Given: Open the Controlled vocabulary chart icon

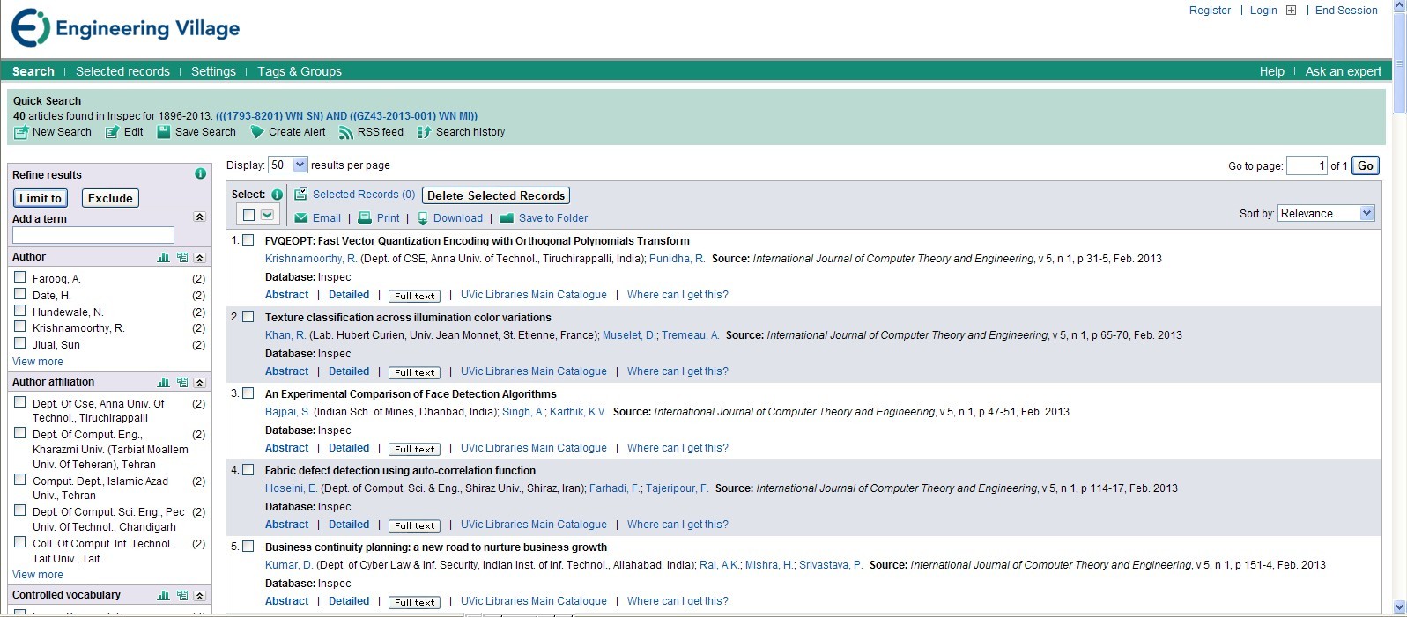Looking at the screenshot, I should (163, 595).
